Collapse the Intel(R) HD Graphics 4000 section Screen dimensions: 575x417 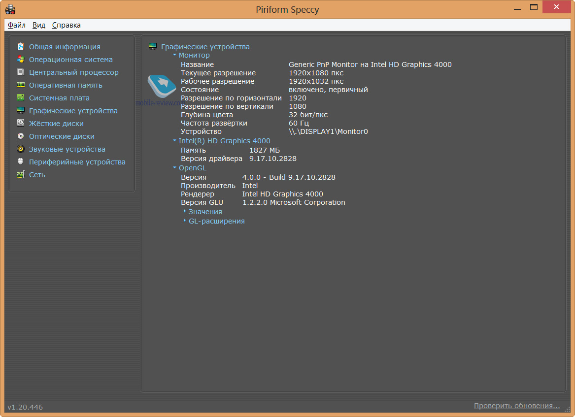(175, 141)
